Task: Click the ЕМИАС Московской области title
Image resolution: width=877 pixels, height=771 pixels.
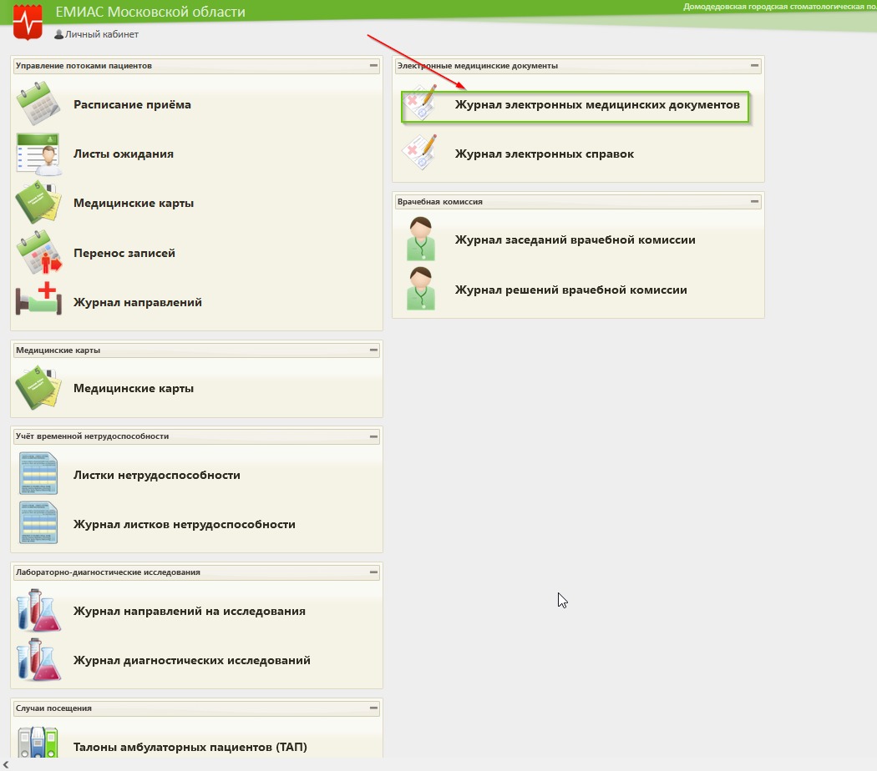Action: 150,12
